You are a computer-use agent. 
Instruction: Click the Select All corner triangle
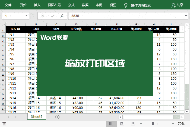coord(3,24)
